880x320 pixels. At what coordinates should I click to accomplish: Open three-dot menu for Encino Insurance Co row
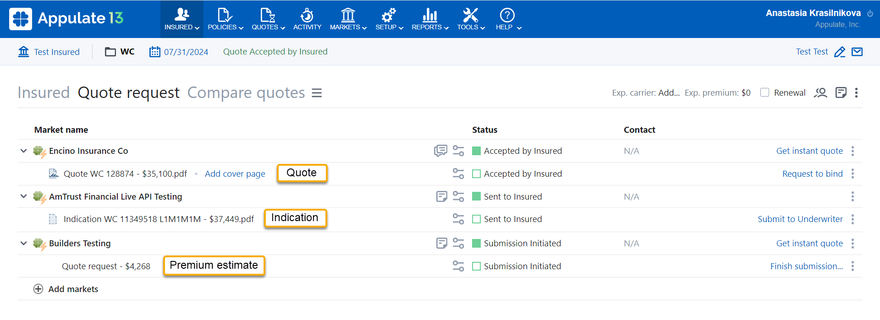852,151
